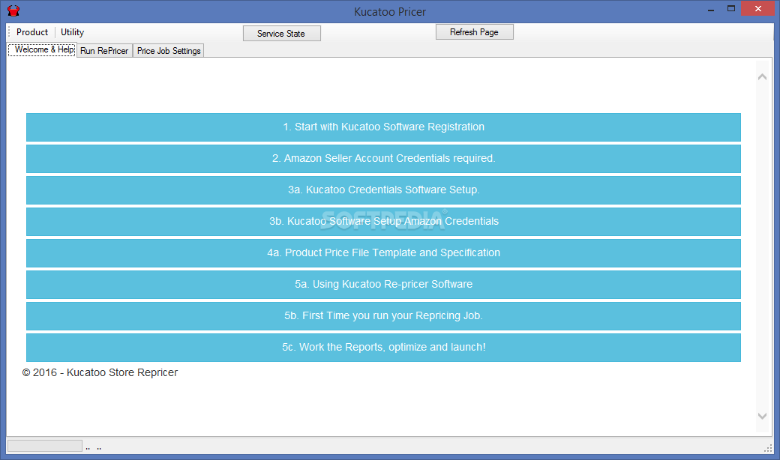
Task: Click the Refresh Page button
Action: click(x=475, y=31)
